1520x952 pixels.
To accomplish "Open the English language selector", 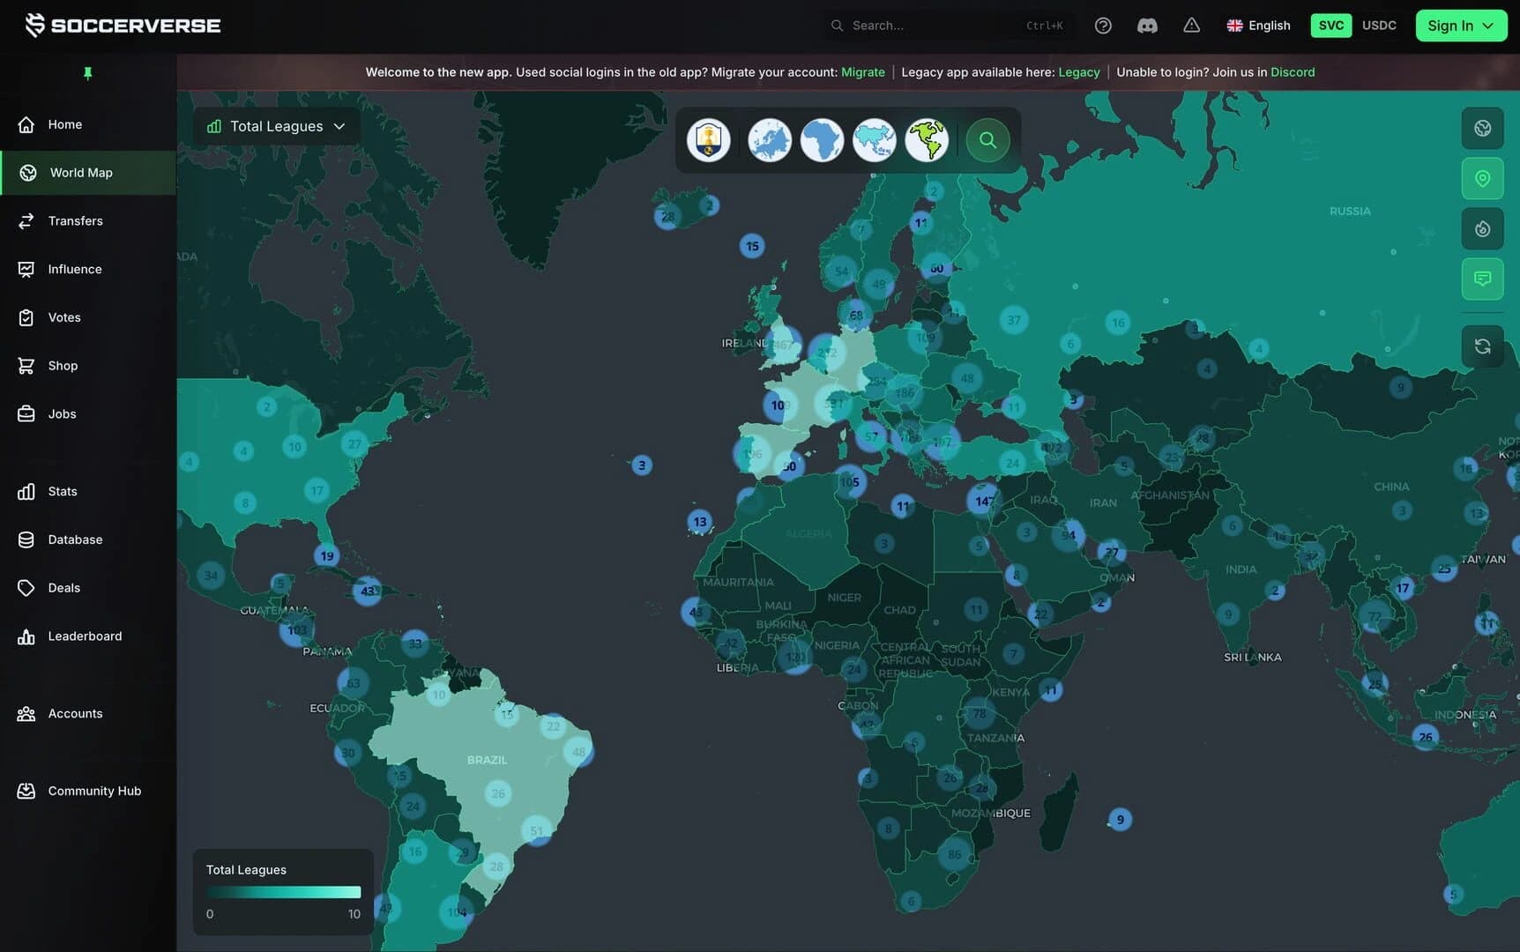I will coord(1259,26).
